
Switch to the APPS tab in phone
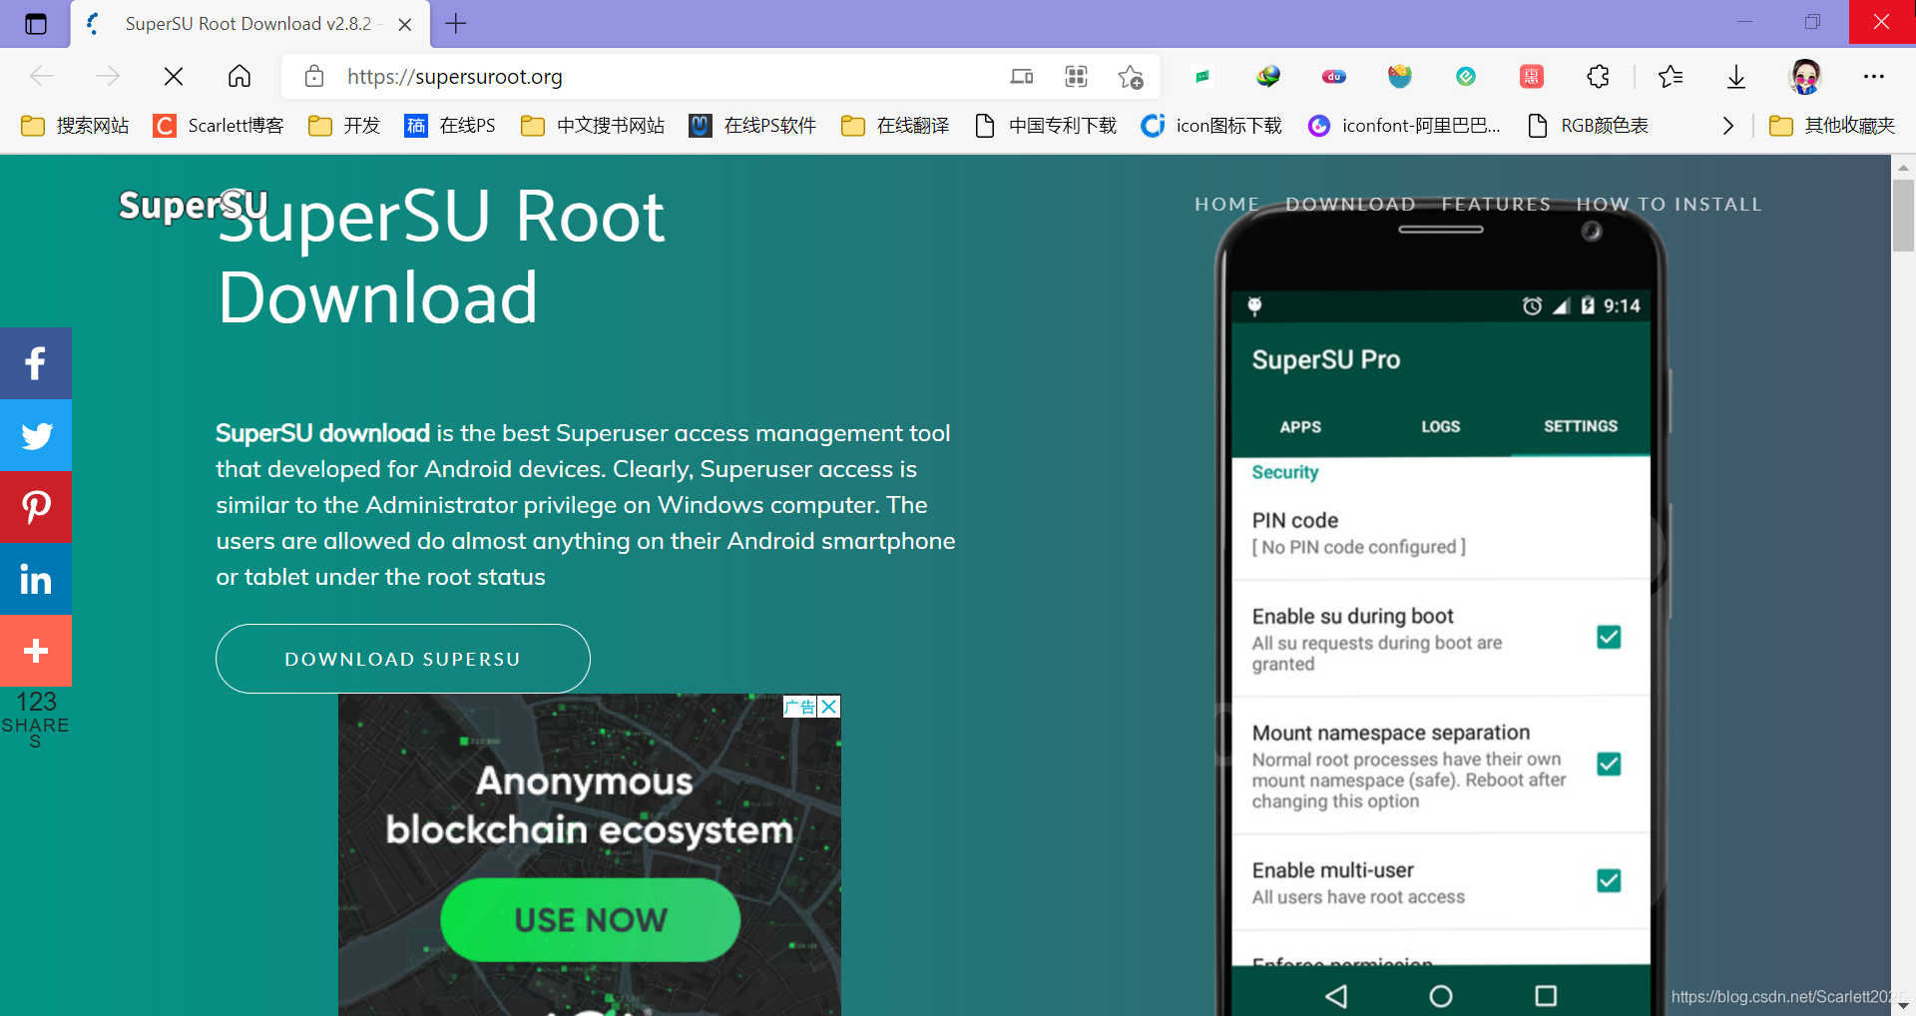point(1300,426)
